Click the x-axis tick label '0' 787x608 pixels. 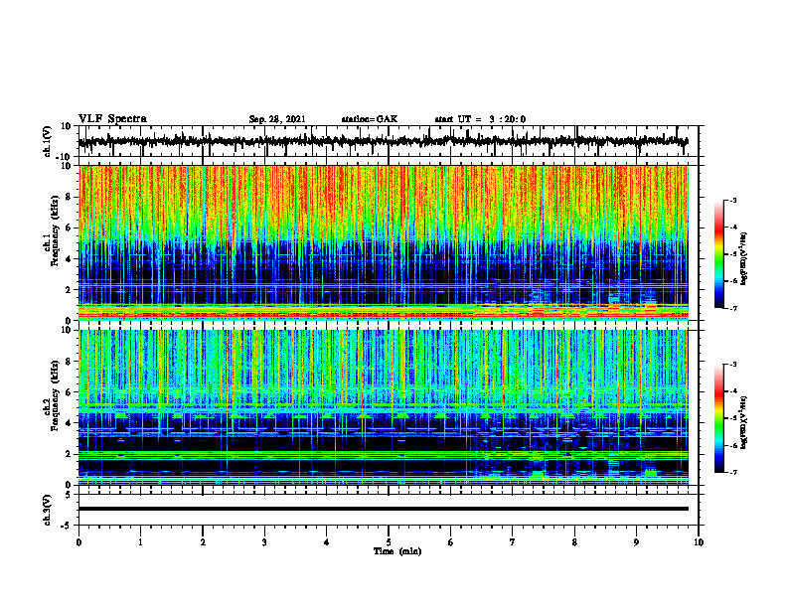click(x=79, y=542)
